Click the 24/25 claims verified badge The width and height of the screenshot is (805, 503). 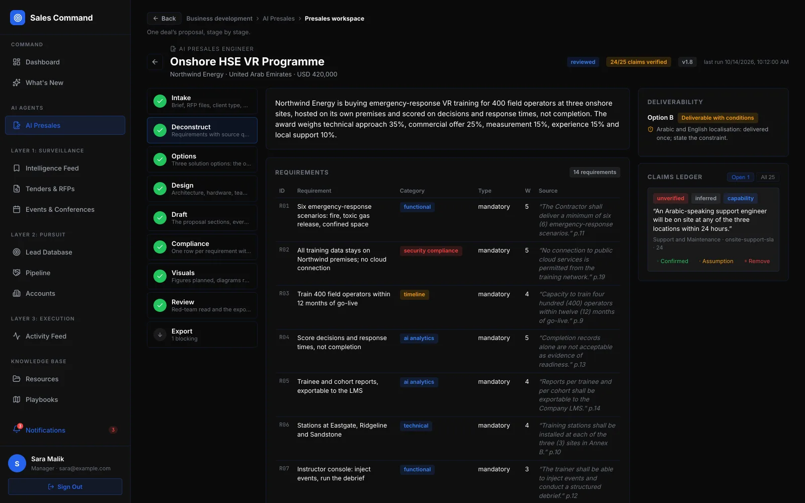(x=638, y=62)
